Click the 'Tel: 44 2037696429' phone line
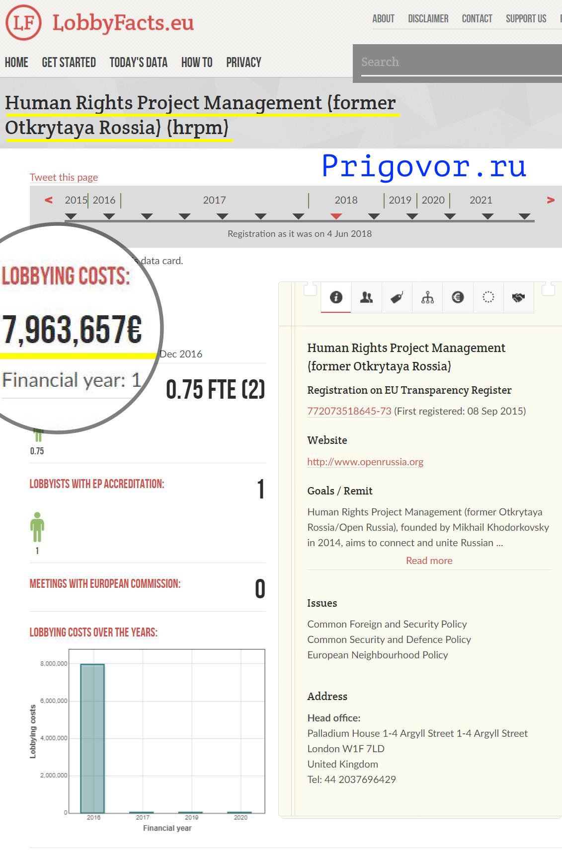This screenshot has width=562, height=850. pos(351,779)
